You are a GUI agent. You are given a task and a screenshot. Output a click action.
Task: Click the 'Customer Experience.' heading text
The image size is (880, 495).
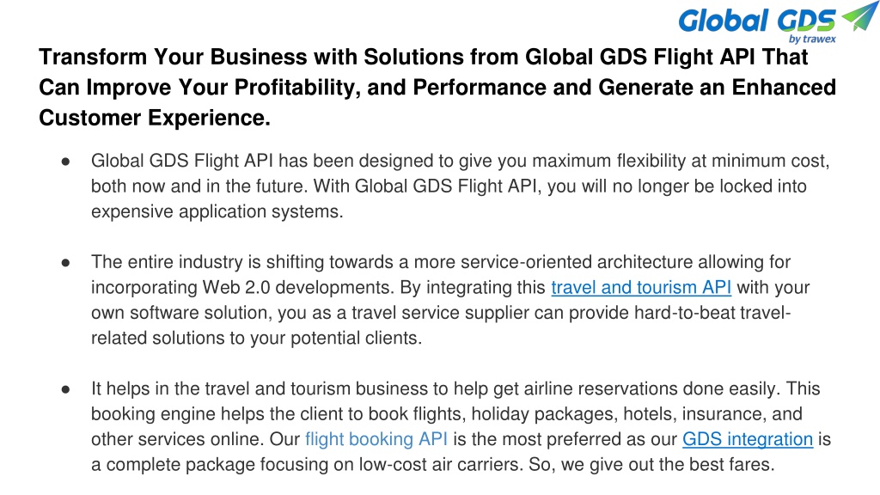(x=155, y=118)
